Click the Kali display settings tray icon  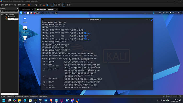(x=160, y=13)
